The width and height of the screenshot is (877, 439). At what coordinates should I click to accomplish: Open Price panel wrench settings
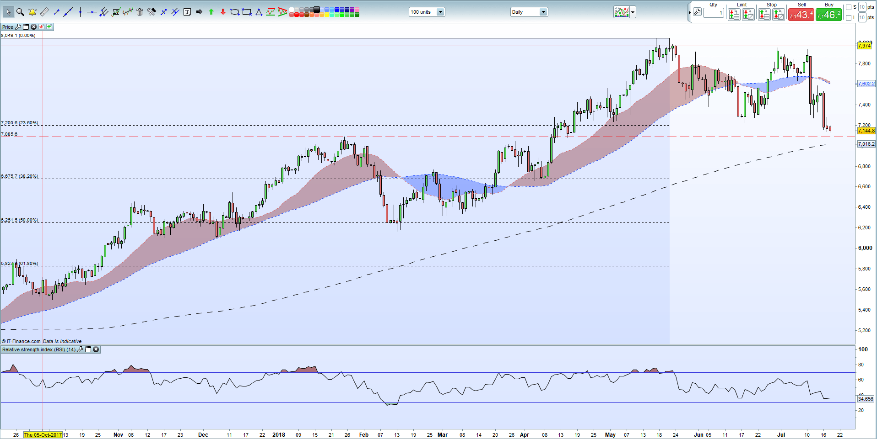[x=18, y=27]
